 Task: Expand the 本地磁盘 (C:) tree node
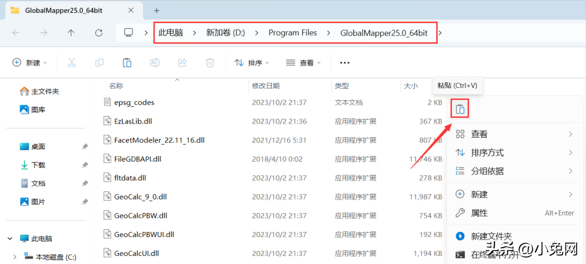click(15, 257)
